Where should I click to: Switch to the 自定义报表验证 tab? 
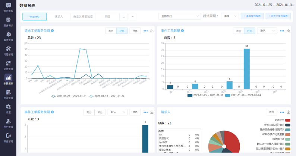(83, 16)
